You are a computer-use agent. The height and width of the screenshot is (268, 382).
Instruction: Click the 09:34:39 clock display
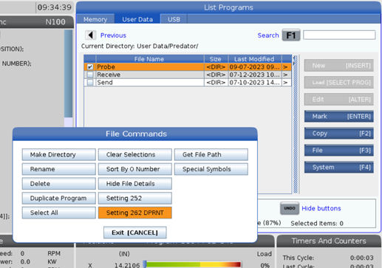click(55, 7)
